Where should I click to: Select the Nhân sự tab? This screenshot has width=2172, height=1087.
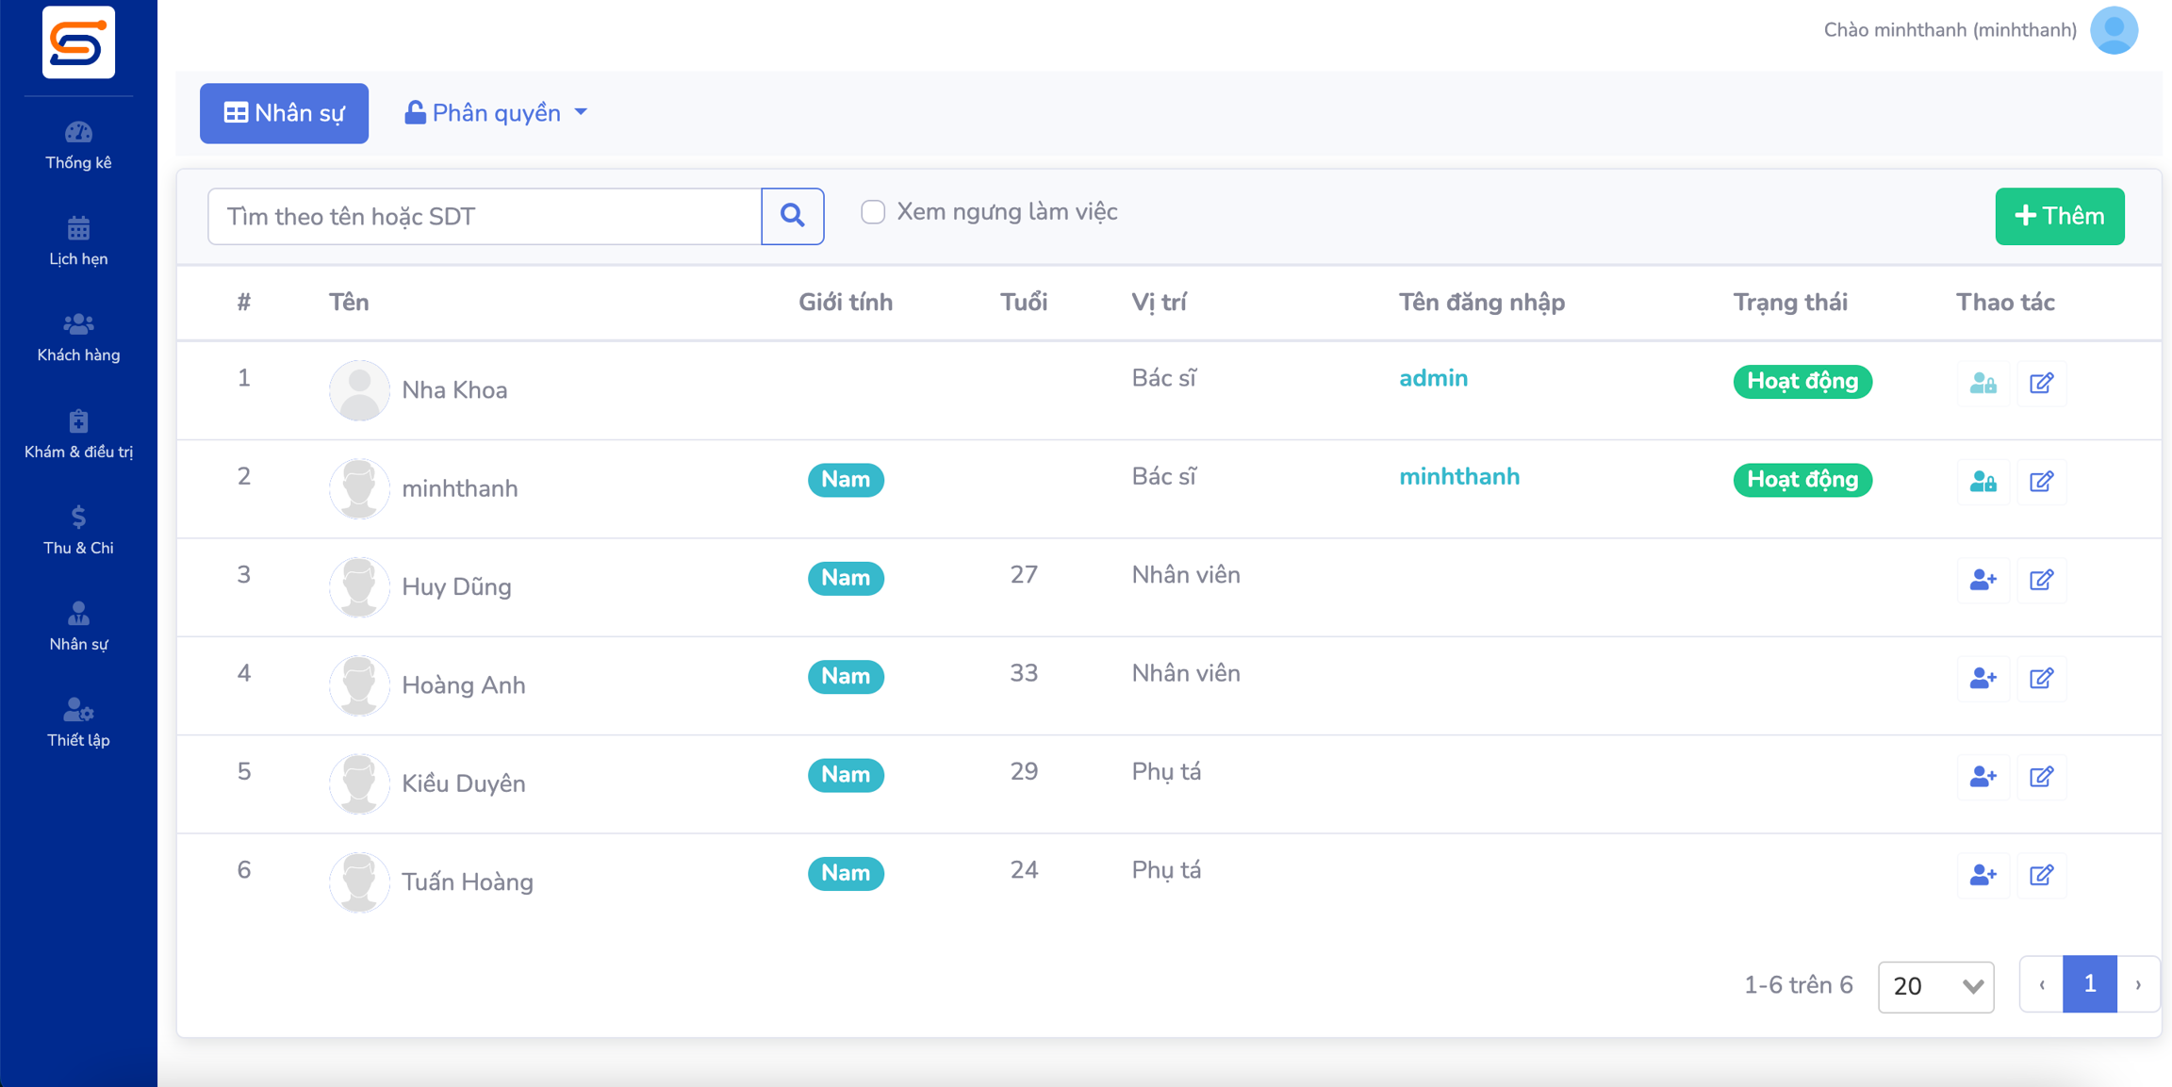[284, 113]
